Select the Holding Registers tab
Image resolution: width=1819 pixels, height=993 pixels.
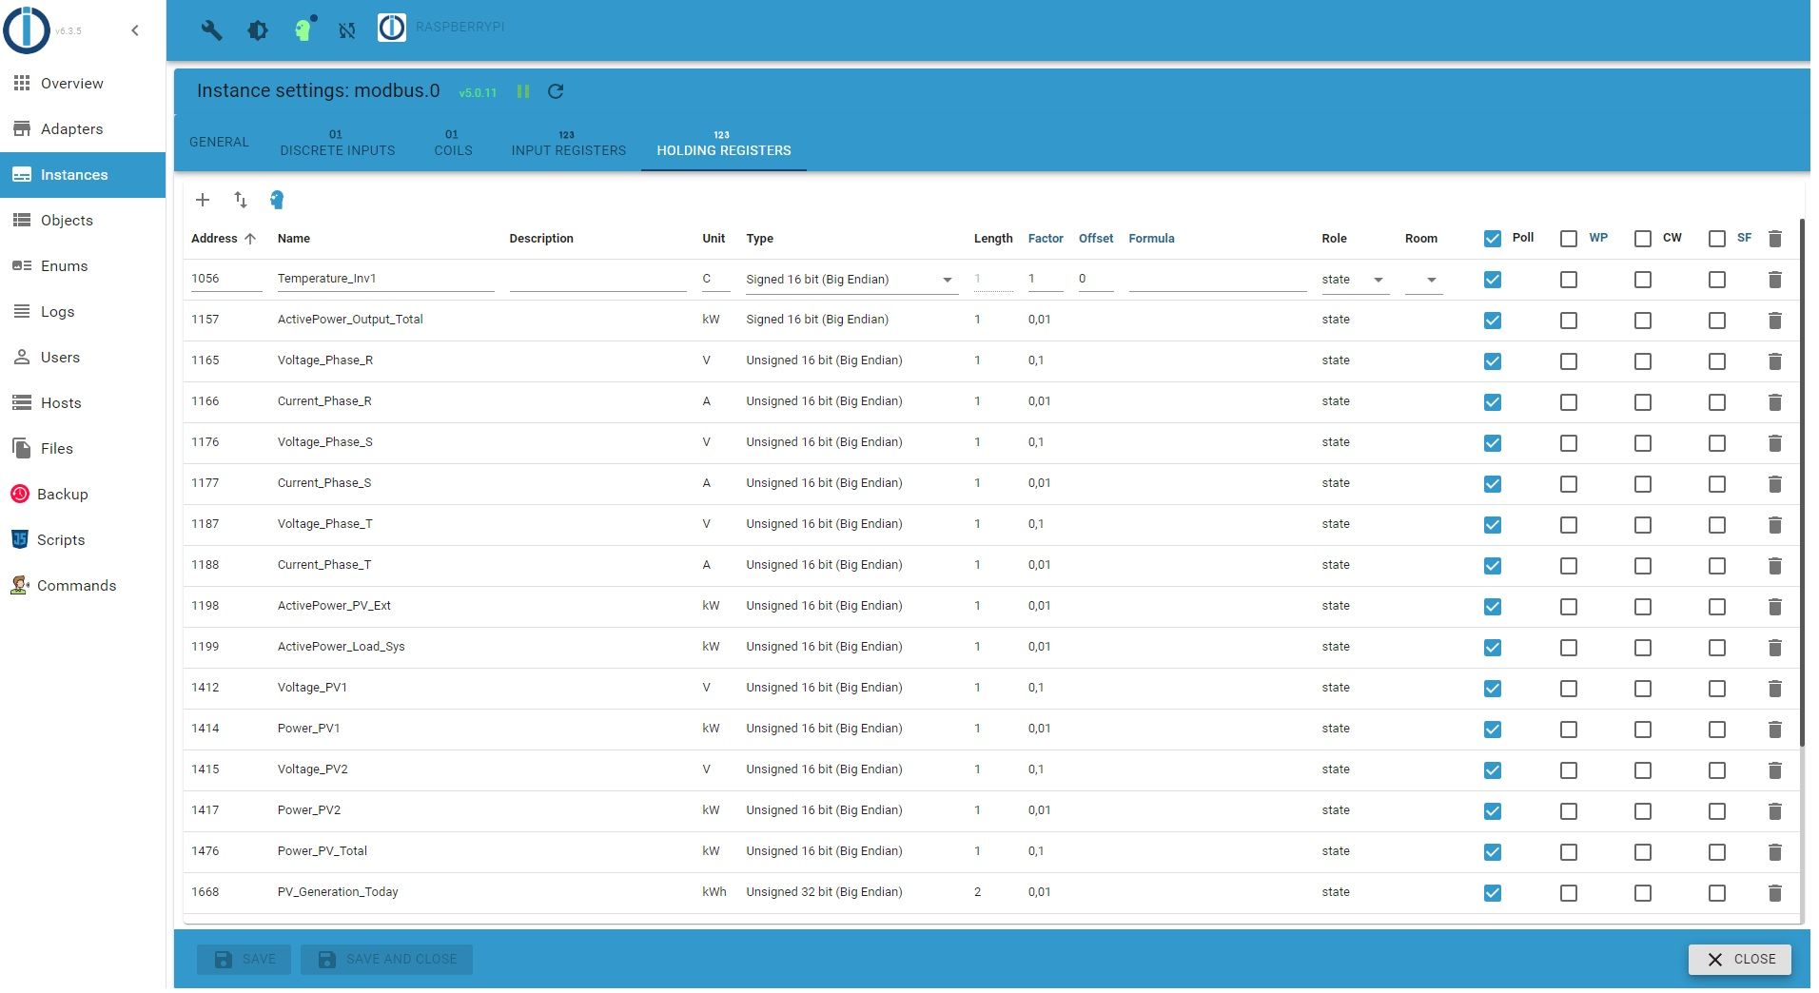(x=724, y=143)
